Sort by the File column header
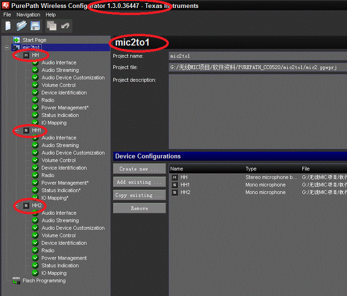This screenshot has width=347, height=296. (x=306, y=169)
